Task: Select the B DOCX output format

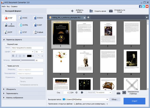Action: (x=38, y=18)
